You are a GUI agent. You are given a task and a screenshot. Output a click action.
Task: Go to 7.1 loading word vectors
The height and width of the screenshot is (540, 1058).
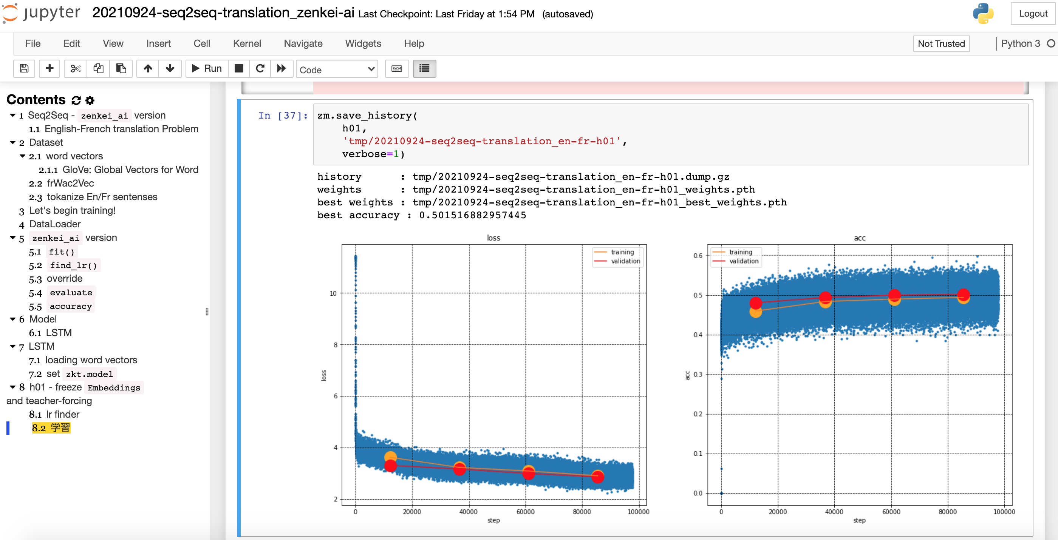[x=84, y=360]
